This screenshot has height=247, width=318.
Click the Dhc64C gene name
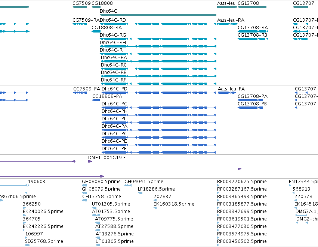108,11
